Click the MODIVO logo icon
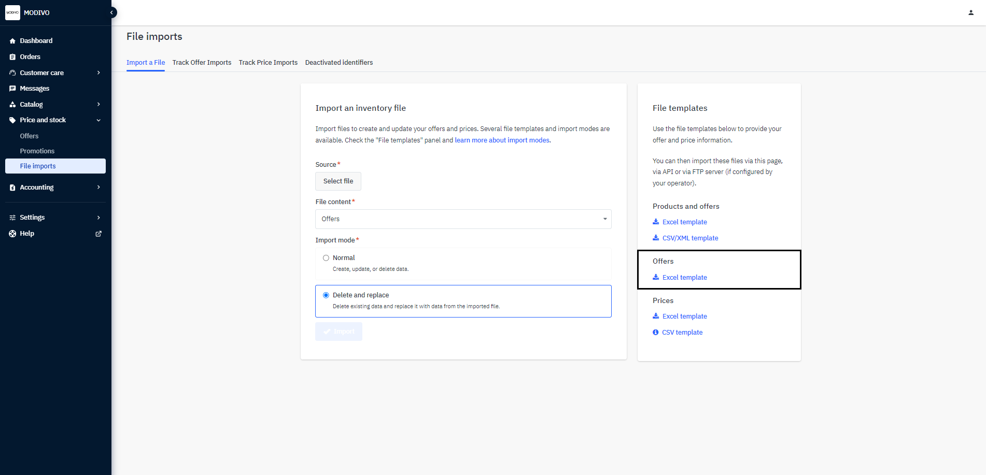This screenshot has width=986, height=475. pyautogui.click(x=12, y=12)
